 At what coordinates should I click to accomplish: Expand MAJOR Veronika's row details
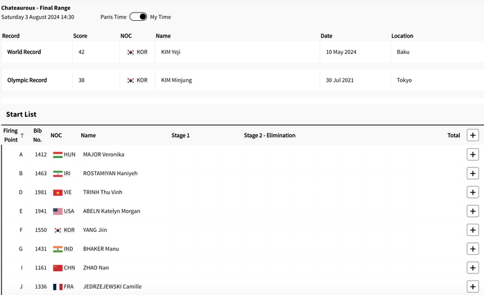[x=473, y=154]
